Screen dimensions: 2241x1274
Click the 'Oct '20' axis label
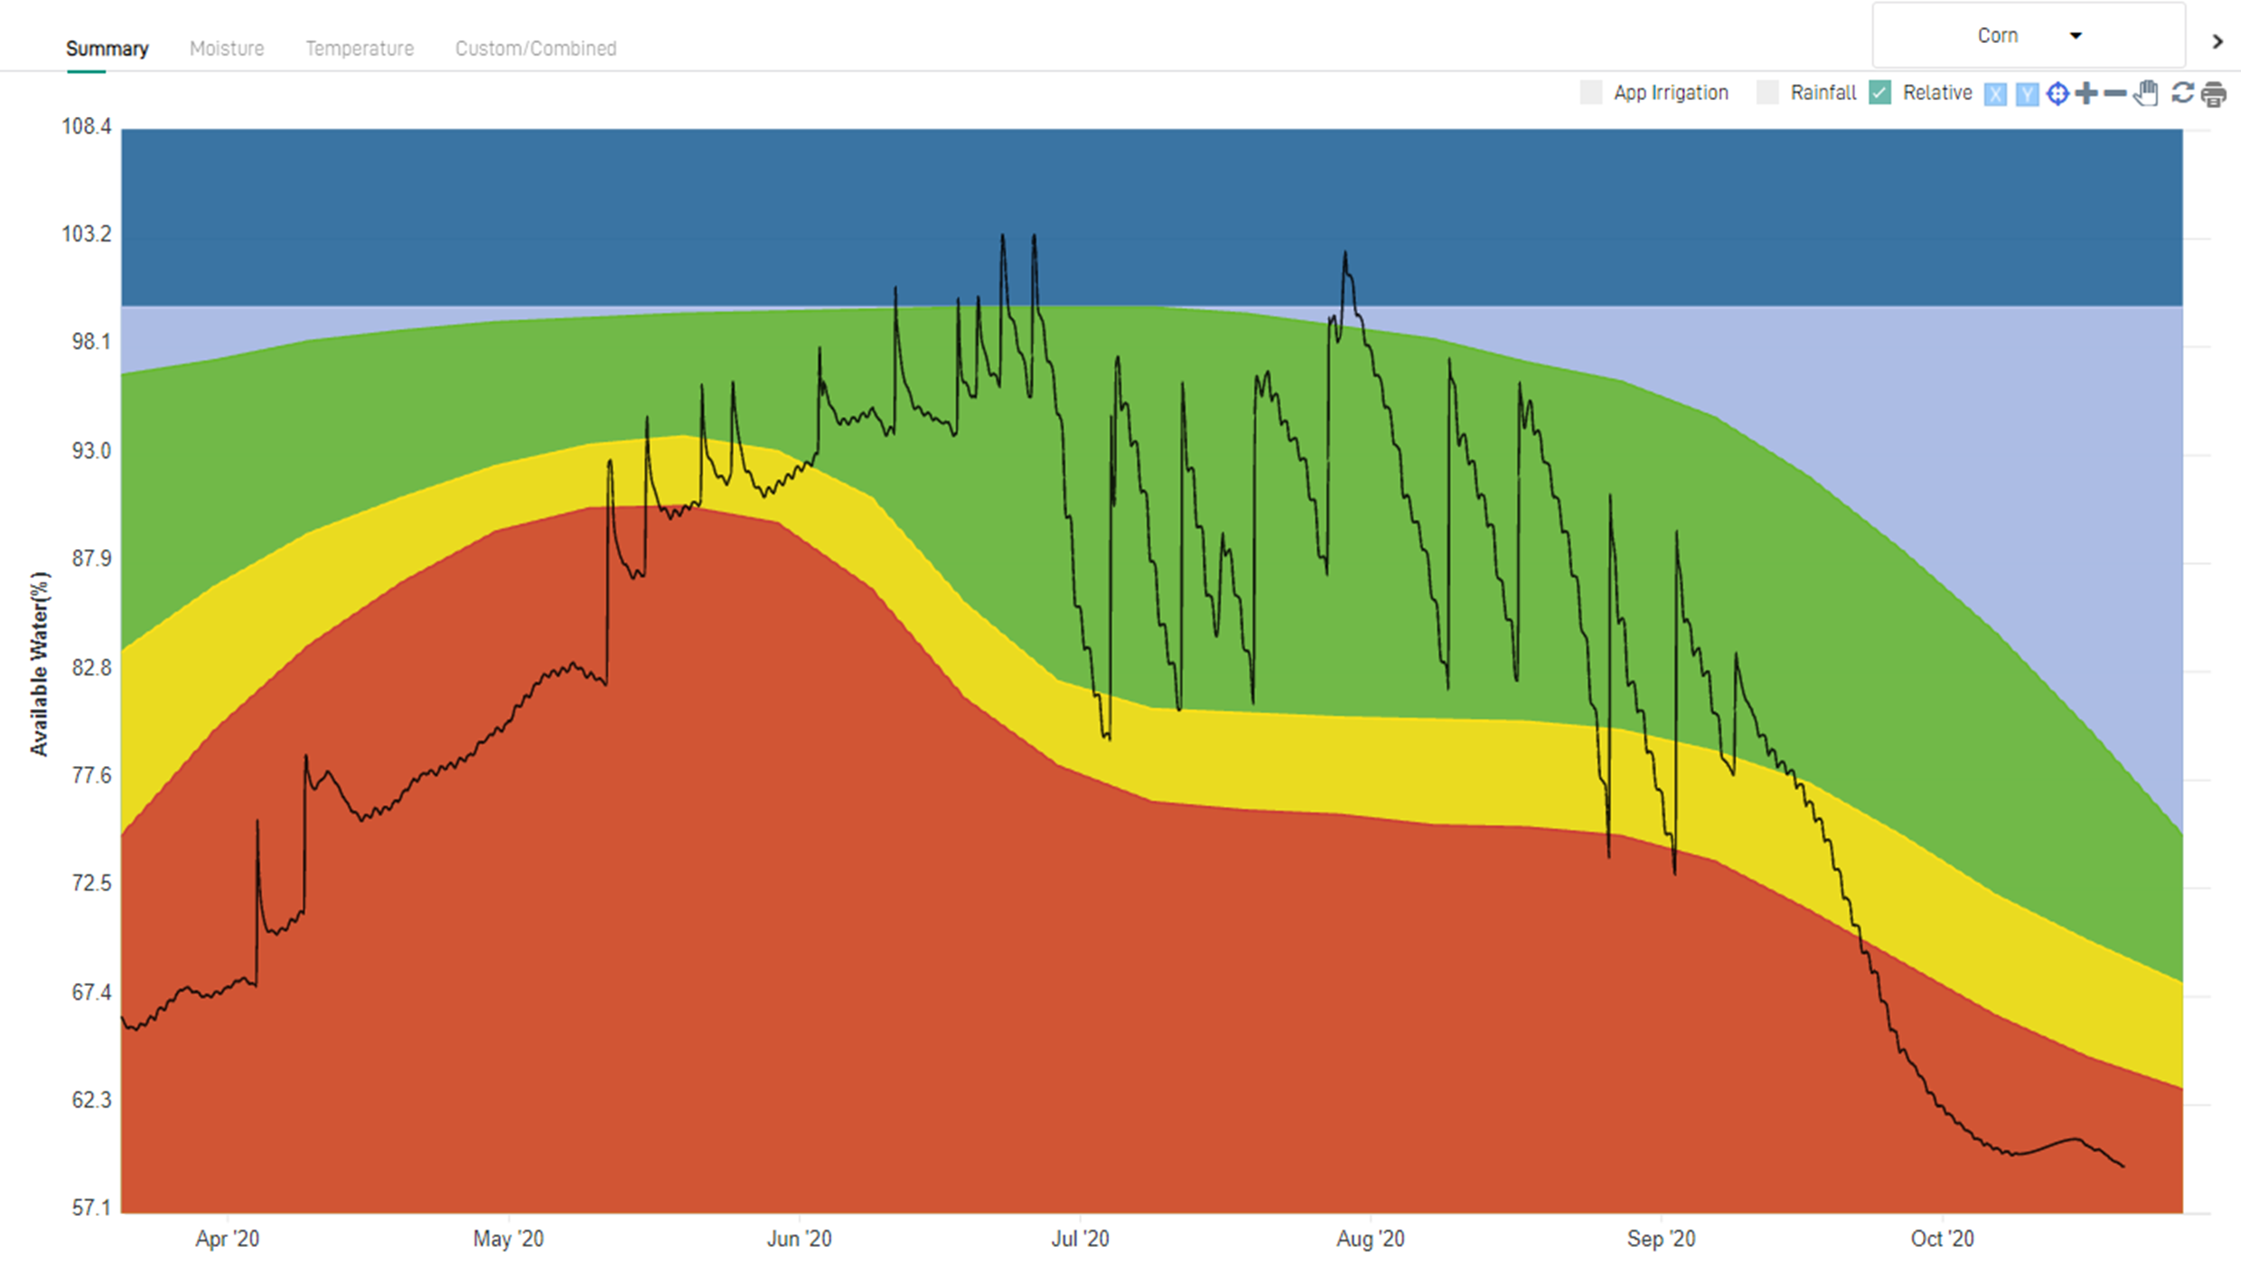tap(1942, 1239)
